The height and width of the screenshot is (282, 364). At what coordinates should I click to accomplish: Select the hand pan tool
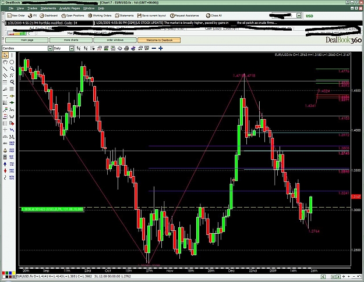pos(5,62)
